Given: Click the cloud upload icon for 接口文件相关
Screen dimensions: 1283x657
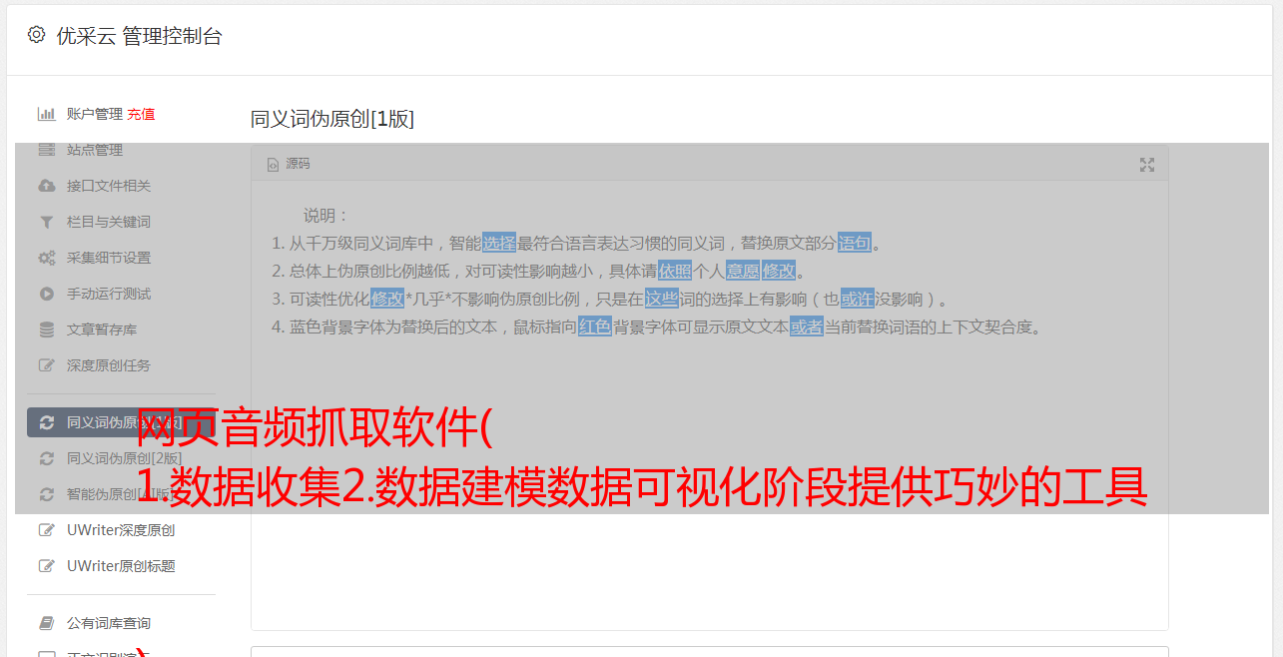Looking at the screenshot, I should click(46, 186).
